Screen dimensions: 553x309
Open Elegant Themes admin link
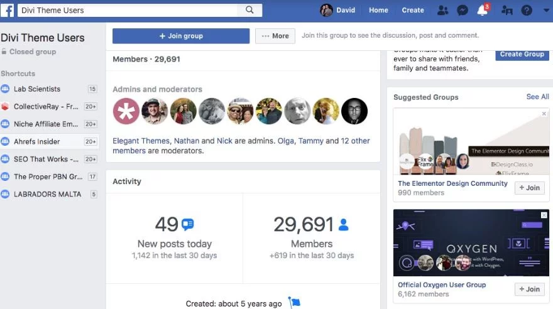(x=141, y=141)
